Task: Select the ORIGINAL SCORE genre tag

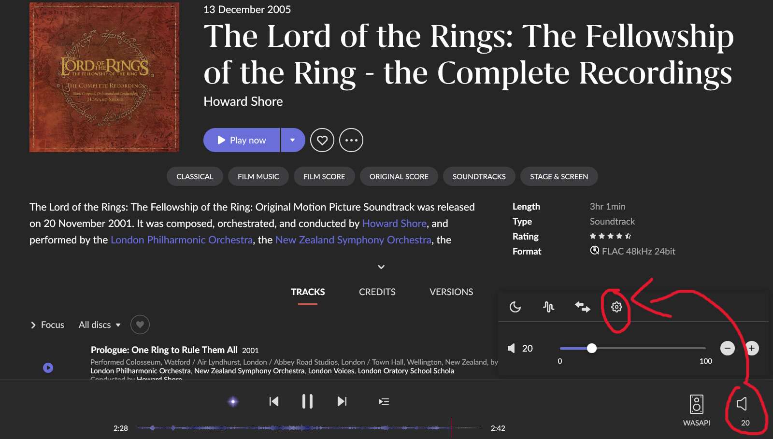Action: pyautogui.click(x=399, y=176)
